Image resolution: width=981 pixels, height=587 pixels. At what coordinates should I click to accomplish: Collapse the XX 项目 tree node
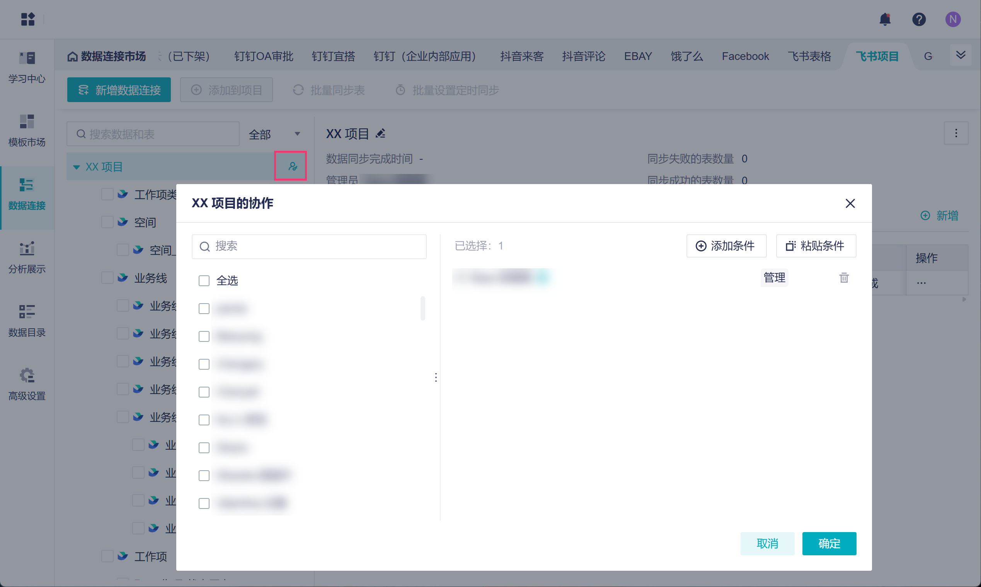[x=76, y=167]
